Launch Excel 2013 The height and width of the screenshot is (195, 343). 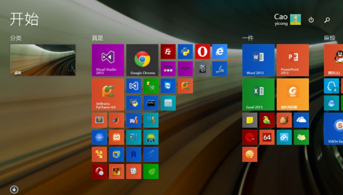pos(259,94)
